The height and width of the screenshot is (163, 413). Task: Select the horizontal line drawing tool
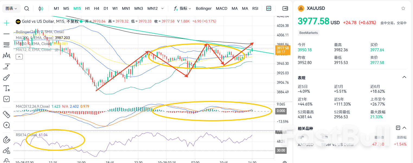coord(7,34)
